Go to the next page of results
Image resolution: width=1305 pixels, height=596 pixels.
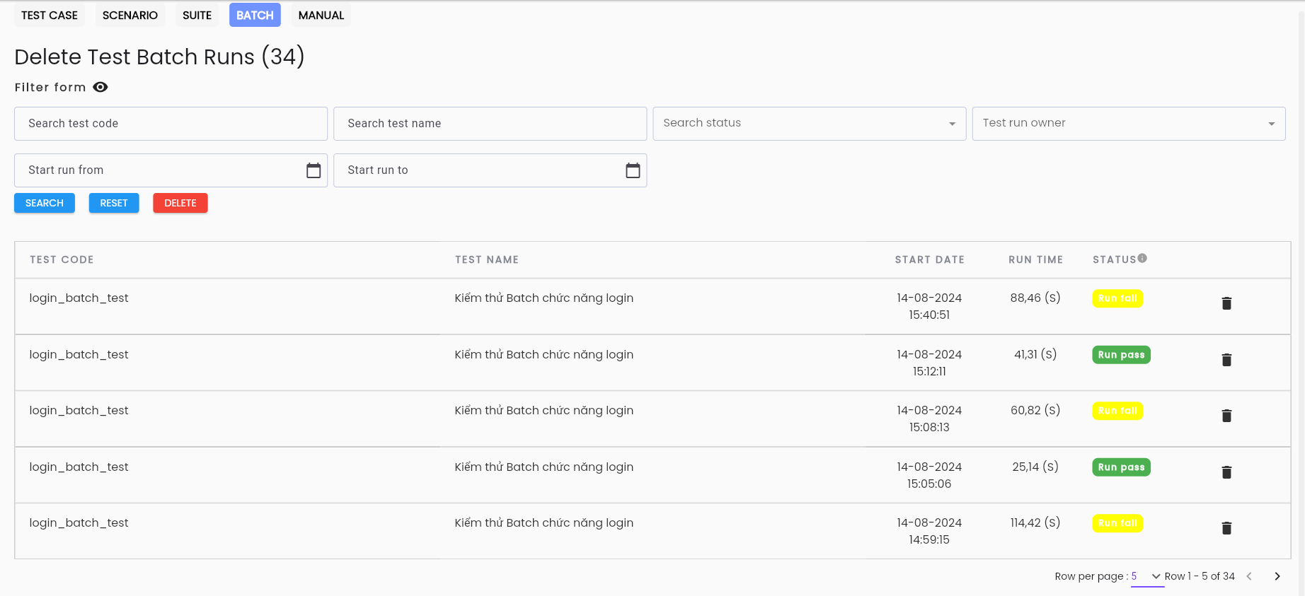pos(1277,576)
